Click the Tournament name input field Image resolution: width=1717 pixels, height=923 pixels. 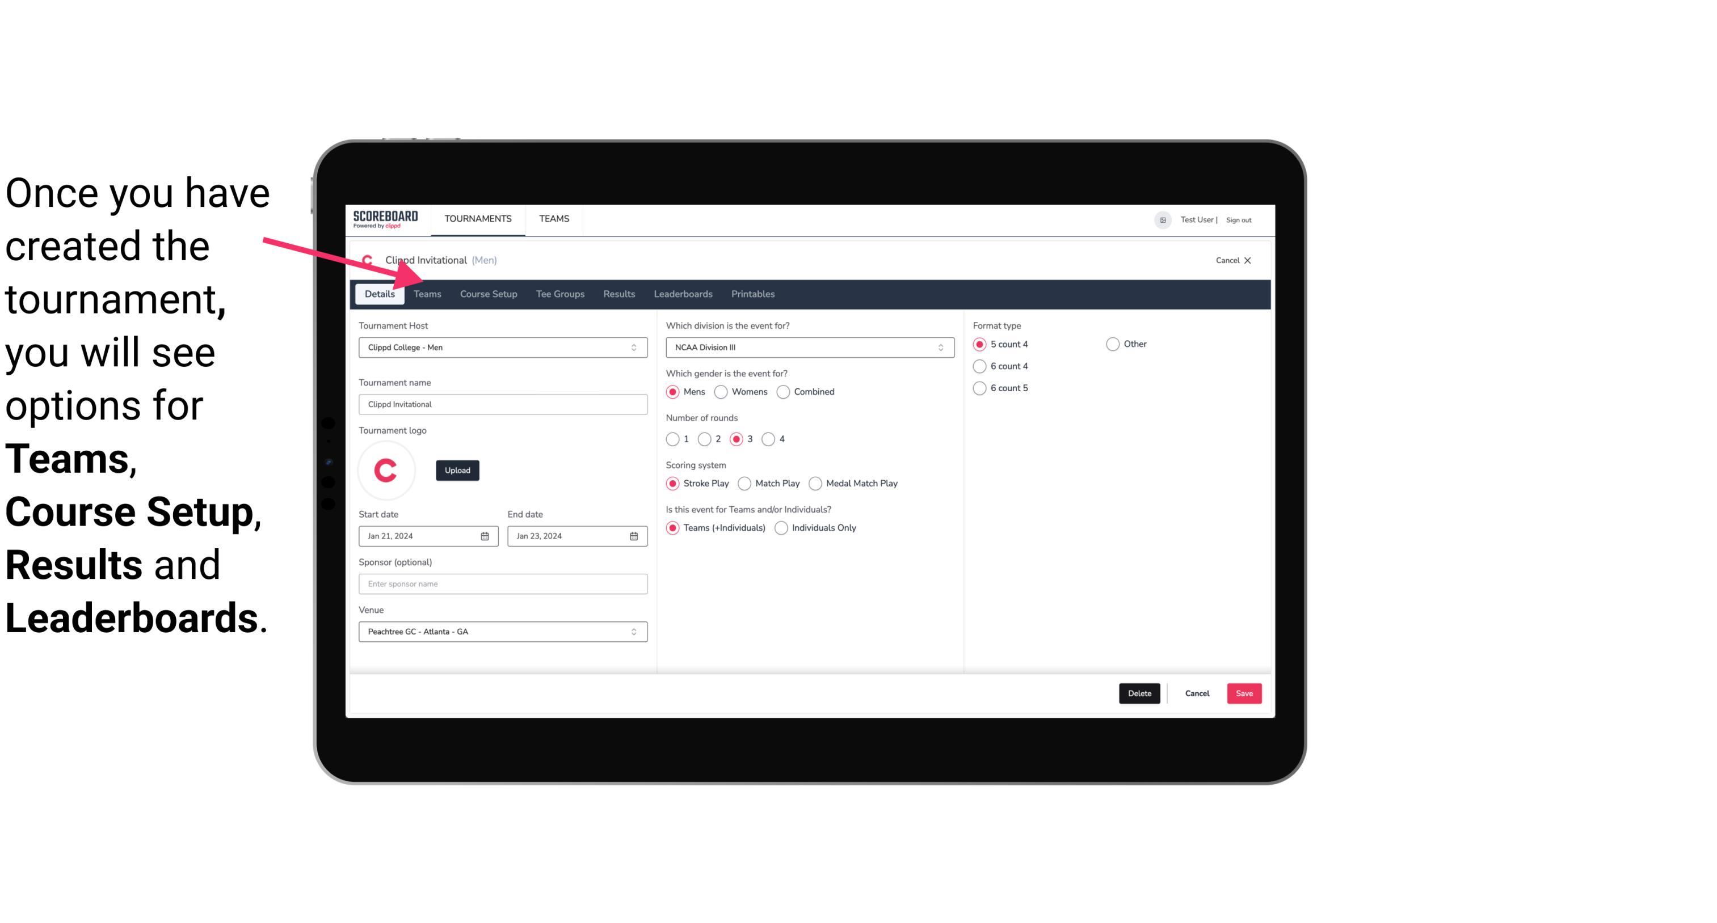(503, 404)
